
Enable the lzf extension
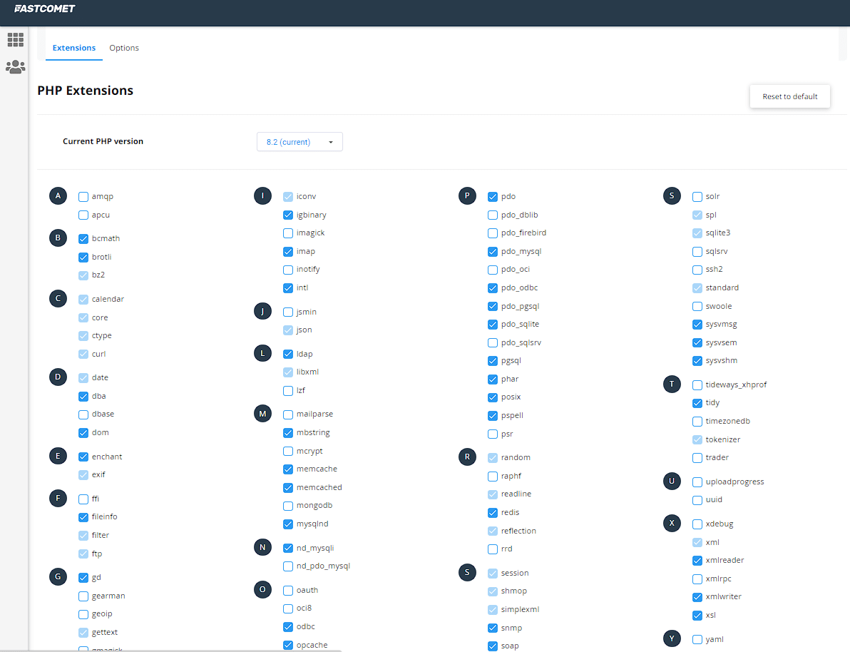[x=288, y=390]
